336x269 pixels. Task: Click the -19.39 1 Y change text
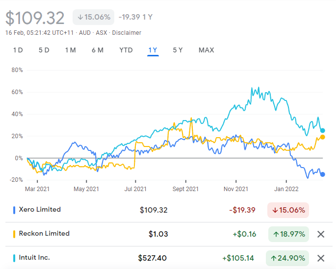[x=136, y=17]
